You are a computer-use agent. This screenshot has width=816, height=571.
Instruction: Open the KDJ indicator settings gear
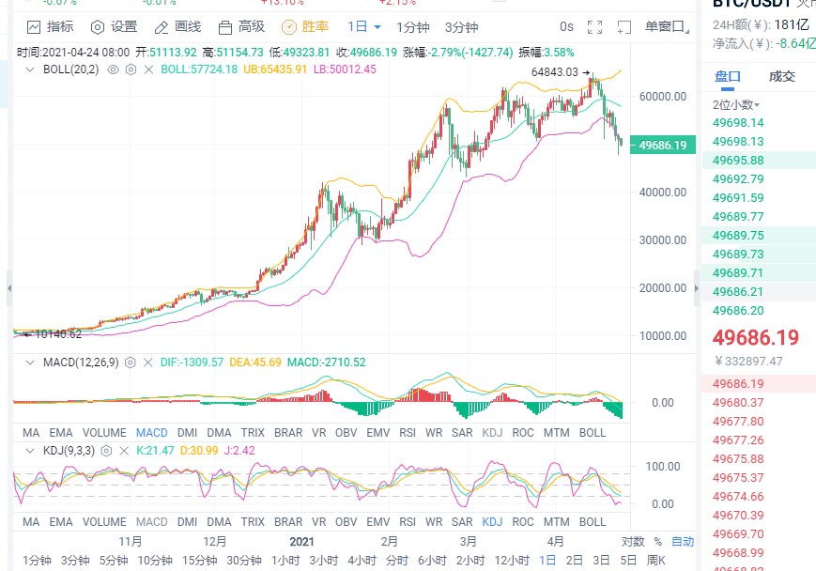106,450
